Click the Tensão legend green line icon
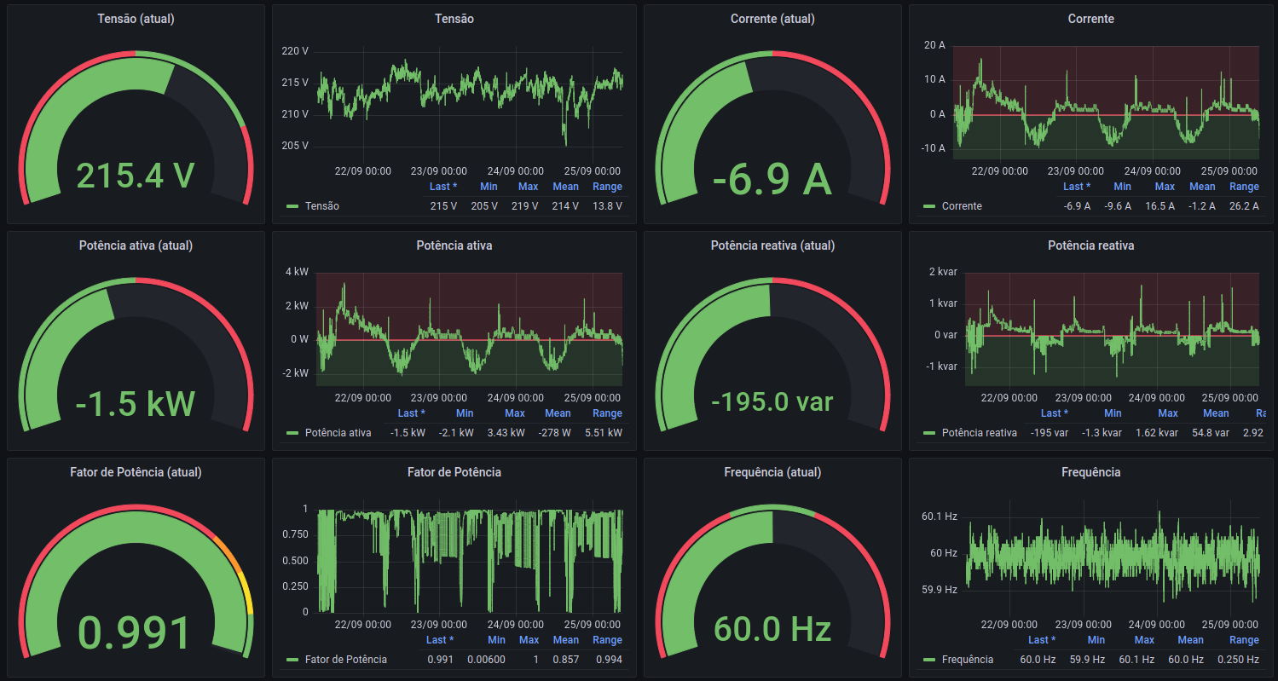 coord(292,206)
